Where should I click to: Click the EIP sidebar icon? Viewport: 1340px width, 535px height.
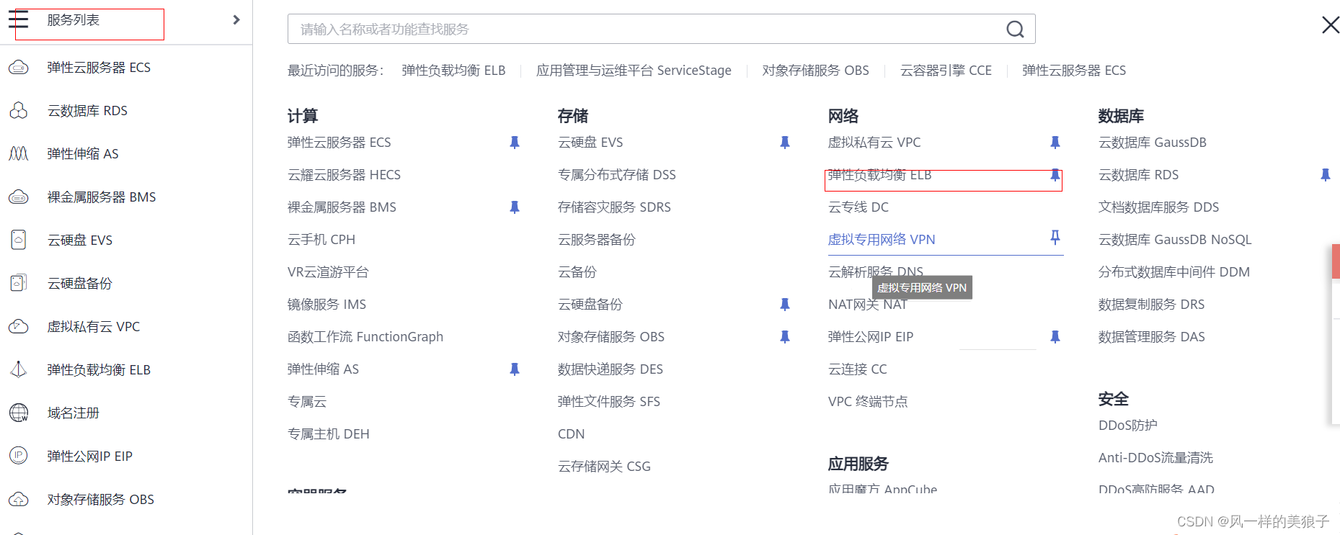[19, 456]
